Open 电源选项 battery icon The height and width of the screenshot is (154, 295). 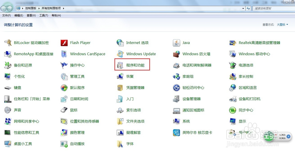coord(233,65)
